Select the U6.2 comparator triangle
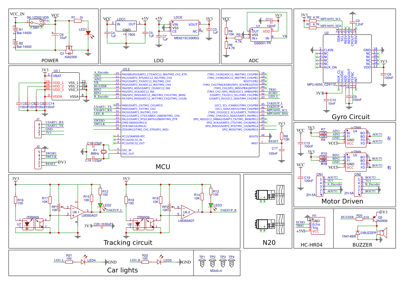The image size is (404, 285). pyautogui.click(x=188, y=212)
